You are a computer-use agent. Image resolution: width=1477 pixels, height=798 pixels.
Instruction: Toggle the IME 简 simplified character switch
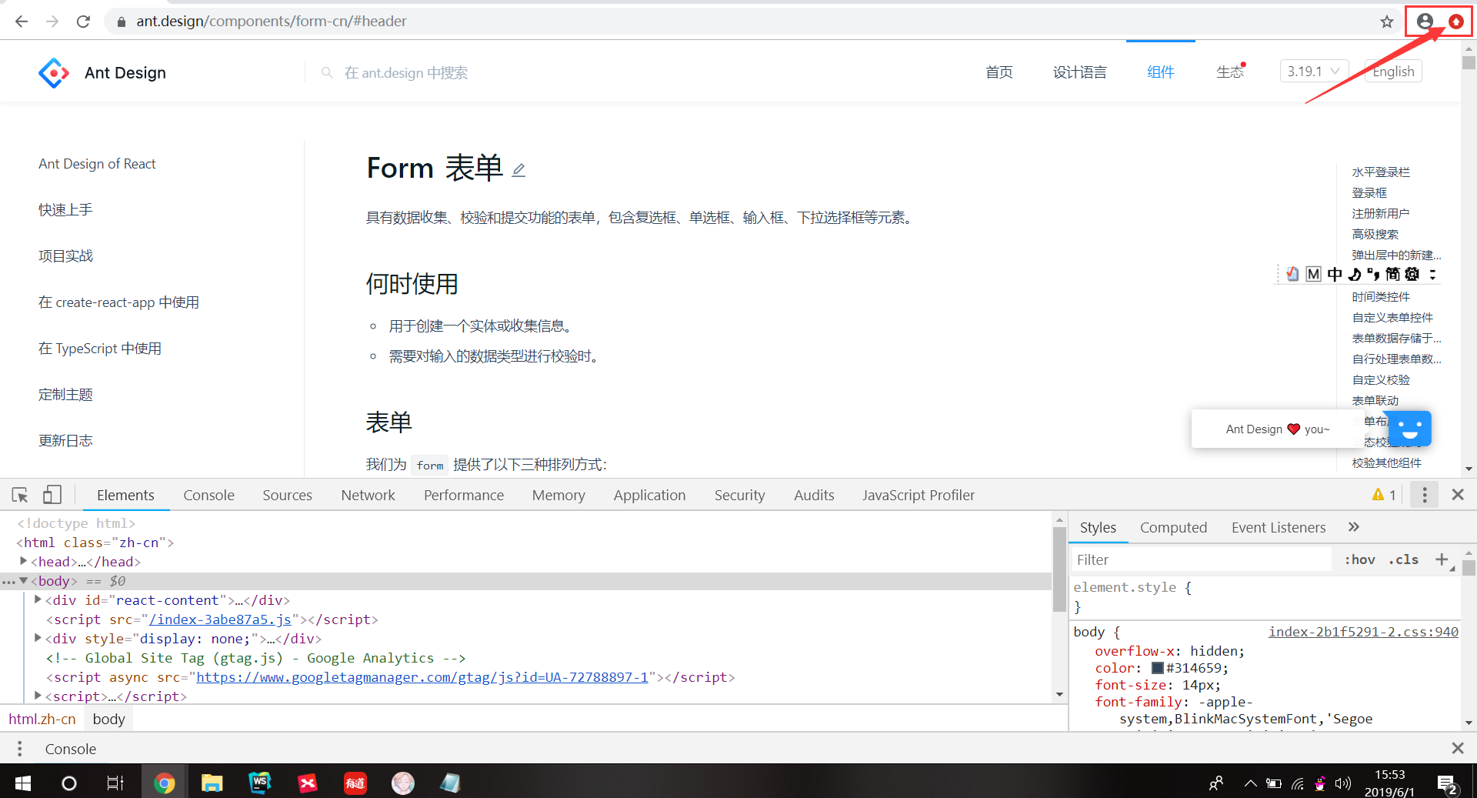1392,275
